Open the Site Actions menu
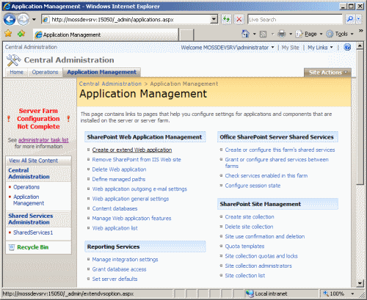This screenshot has width=367, height=300. click(x=327, y=73)
